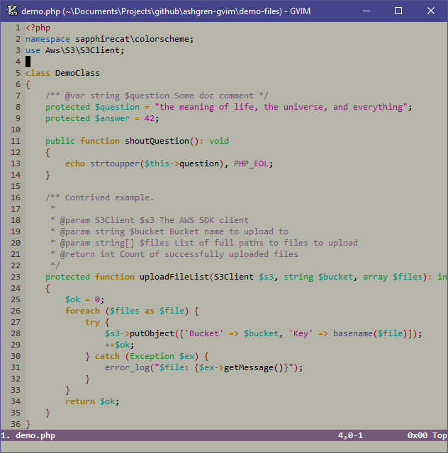The height and width of the screenshot is (453, 448).
Task: Click cursor position '4,0-1' in status line
Action: pos(350,435)
